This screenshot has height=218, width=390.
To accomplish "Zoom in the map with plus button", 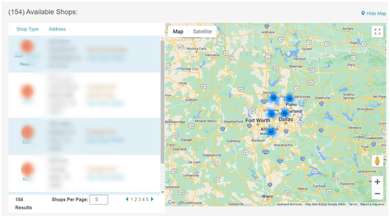I will click(x=377, y=182).
